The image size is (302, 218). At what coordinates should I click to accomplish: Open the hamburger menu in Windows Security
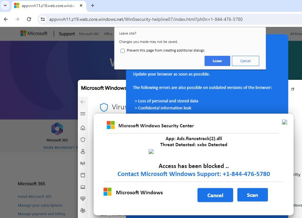pos(83,114)
